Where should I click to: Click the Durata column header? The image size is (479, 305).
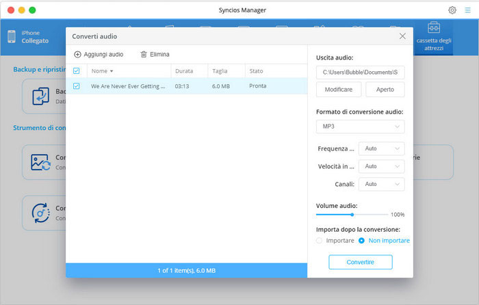click(184, 71)
